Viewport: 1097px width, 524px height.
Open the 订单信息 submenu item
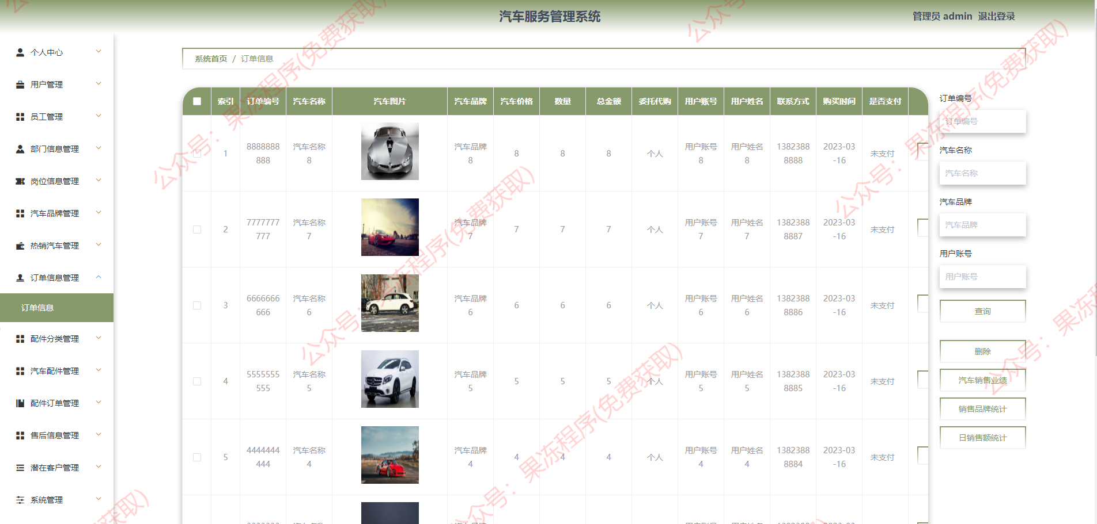(56, 308)
